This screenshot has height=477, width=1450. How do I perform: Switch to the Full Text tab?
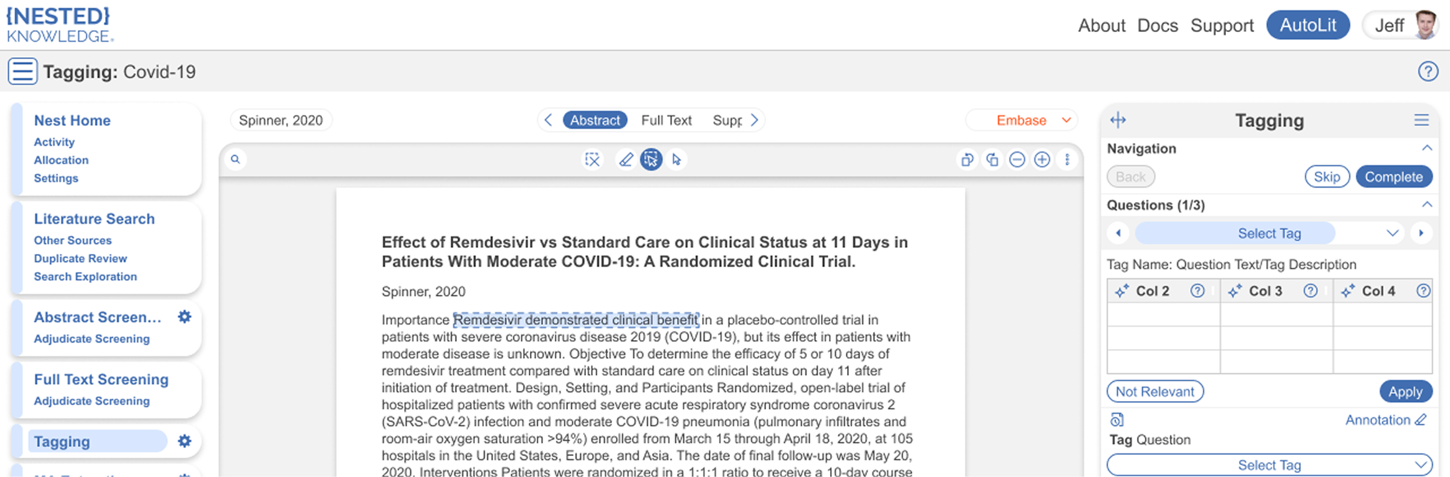pos(666,120)
